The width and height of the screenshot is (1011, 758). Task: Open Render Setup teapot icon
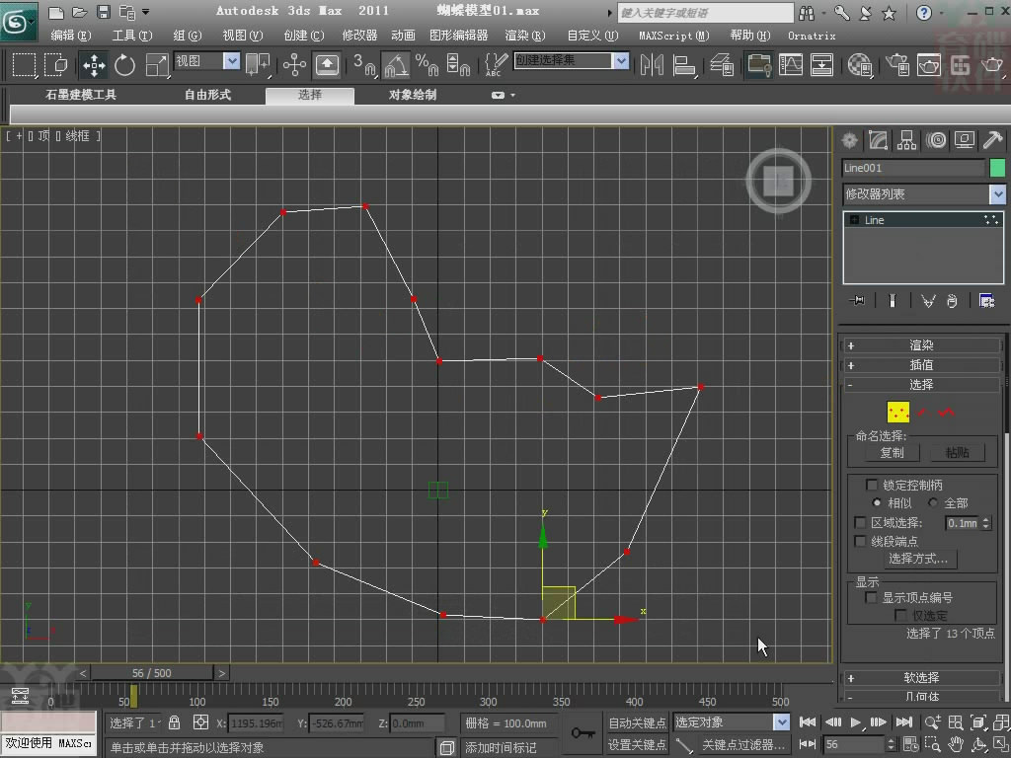coord(896,64)
